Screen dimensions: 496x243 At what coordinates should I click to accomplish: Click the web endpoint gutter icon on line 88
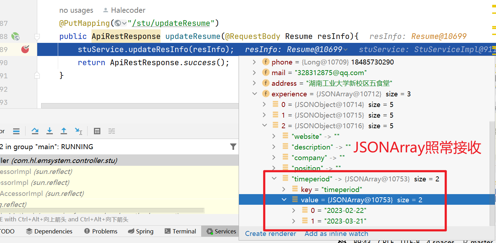tap(15, 36)
